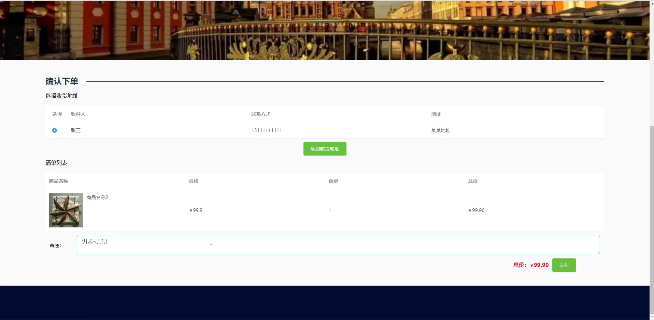Click the green 支付 button
The image size is (654, 320).
click(564, 265)
